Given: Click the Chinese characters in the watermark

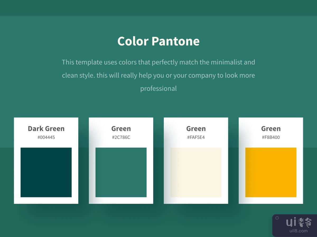Looking at the screenshot, I should point(305,223).
